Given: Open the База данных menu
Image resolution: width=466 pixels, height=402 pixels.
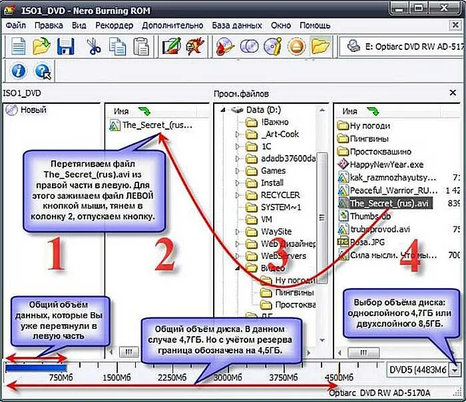Looking at the screenshot, I should pyautogui.click(x=237, y=25).
